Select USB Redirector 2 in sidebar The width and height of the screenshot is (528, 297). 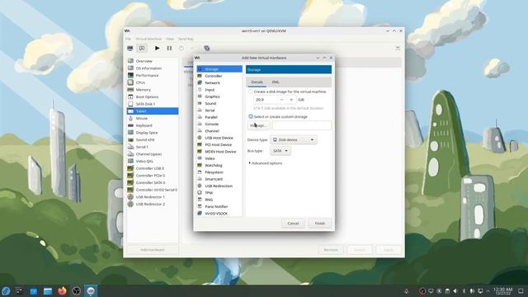tap(153, 204)
